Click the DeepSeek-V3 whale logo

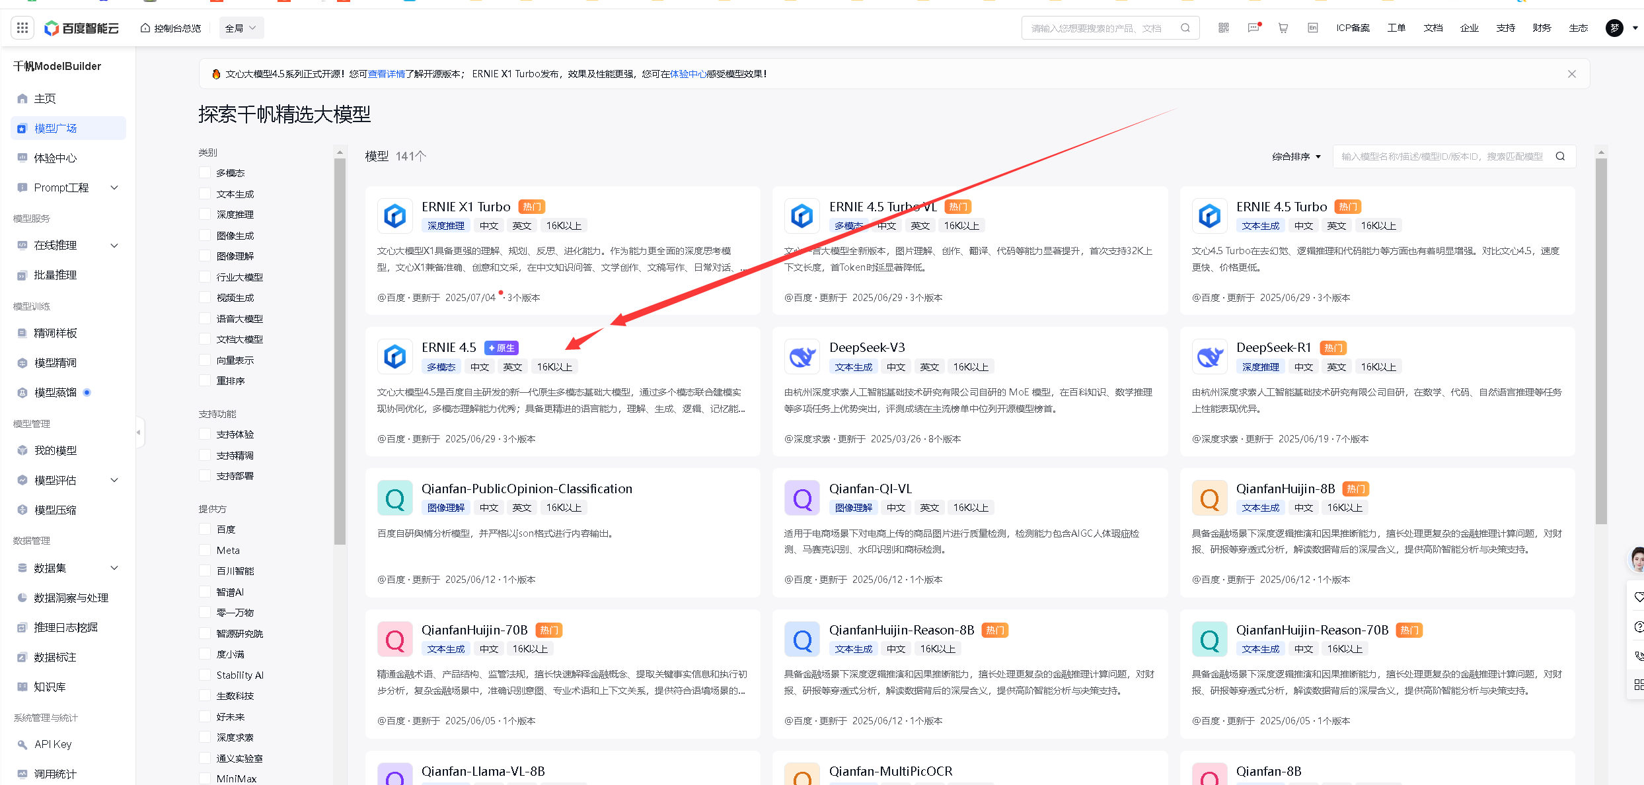point(802,357)
